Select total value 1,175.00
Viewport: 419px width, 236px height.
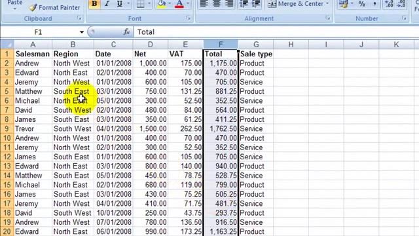[x=221, y=64]
